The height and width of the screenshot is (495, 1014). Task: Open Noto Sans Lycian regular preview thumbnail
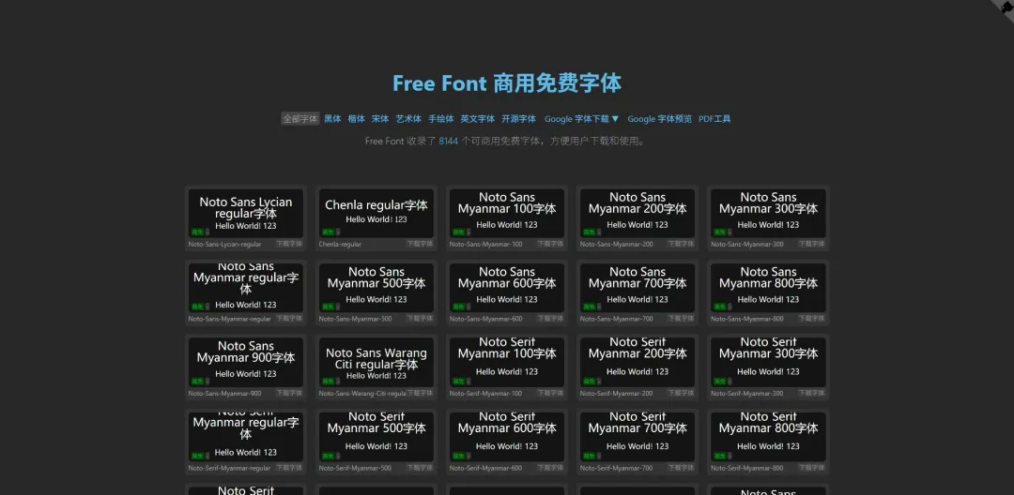(x=246, y=213)
